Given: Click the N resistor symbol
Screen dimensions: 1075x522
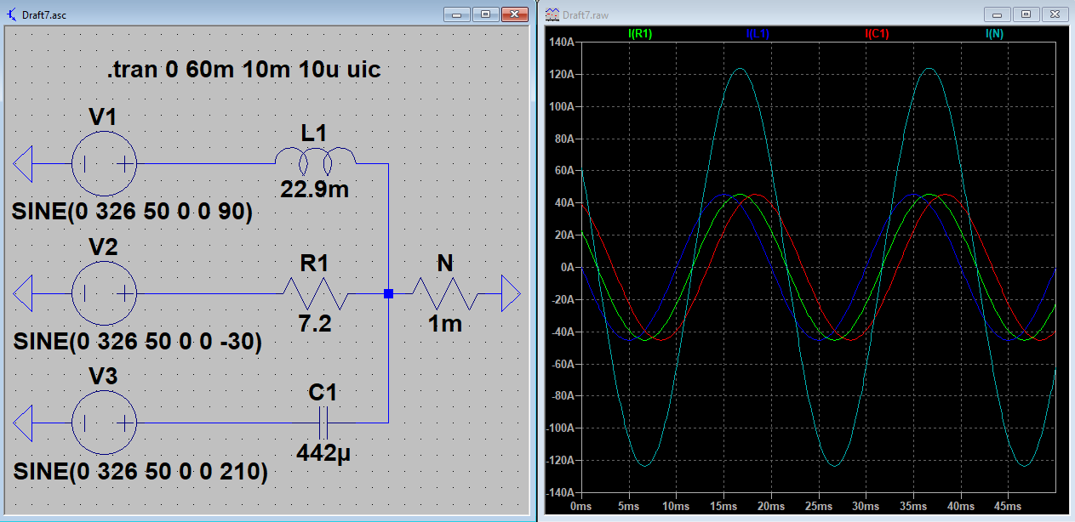Looking at the screenshot, I should (445, 293).
